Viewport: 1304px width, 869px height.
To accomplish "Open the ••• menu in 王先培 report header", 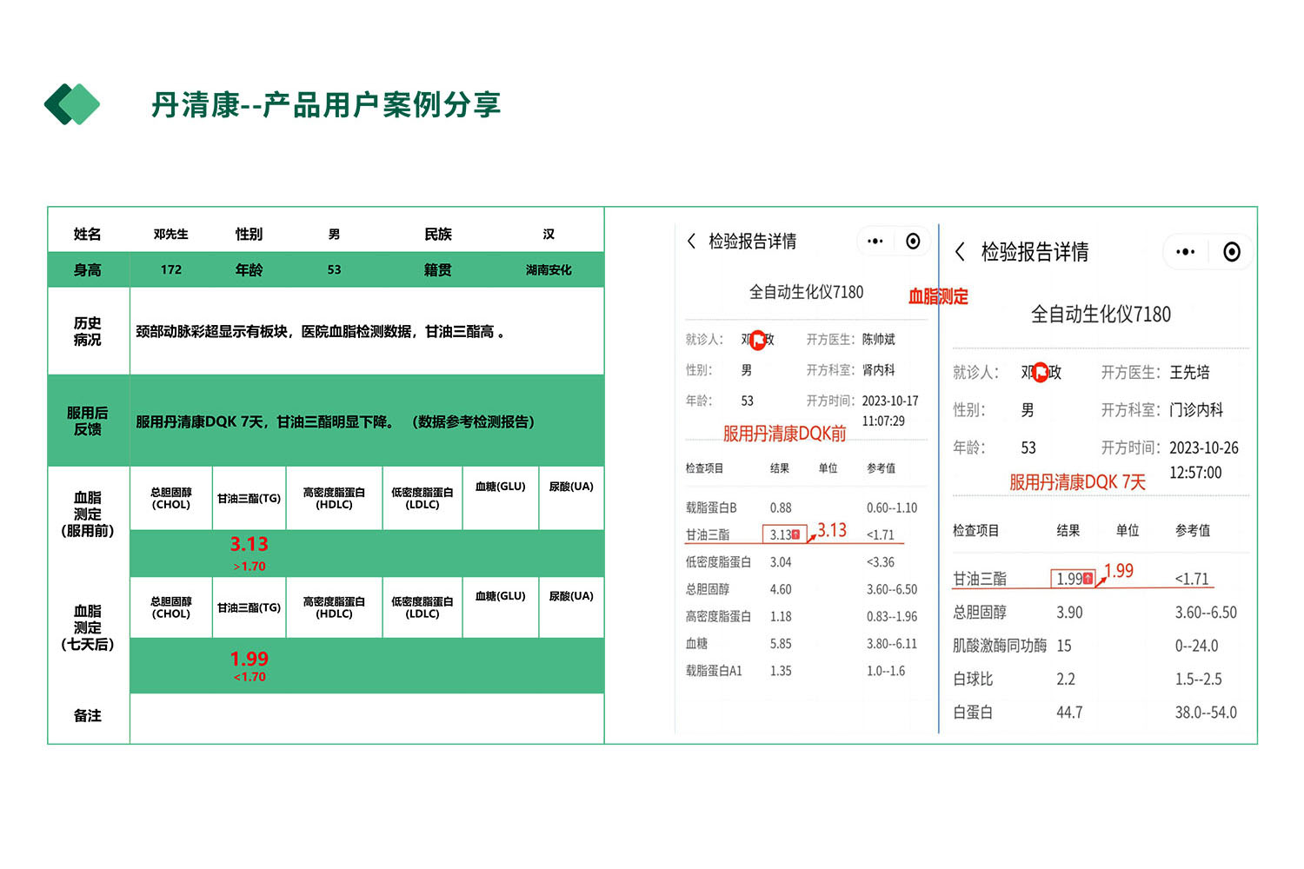I will point(1185,252).
